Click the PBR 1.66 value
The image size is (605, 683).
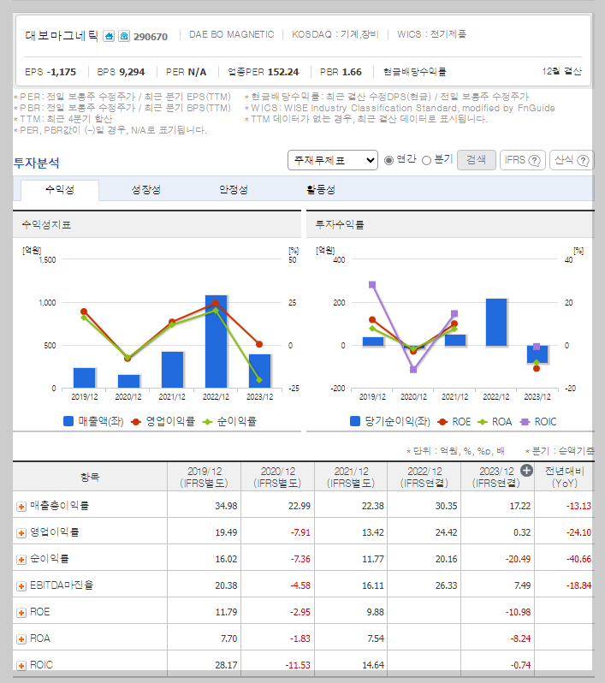coord(350,72)
